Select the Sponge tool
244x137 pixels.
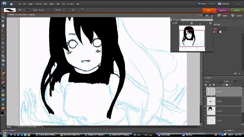[x=3, y=108]
